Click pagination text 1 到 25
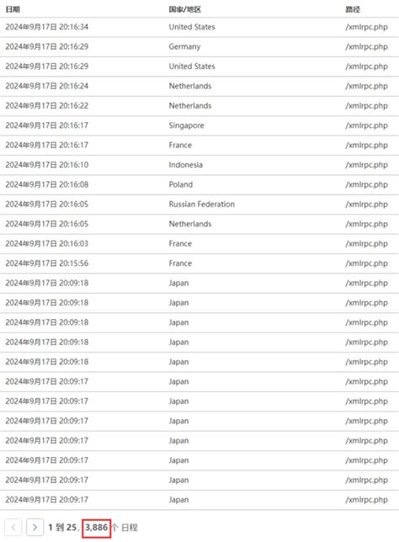Image resolution: width=399 pixels, height=542 pixels. click(x=62, y=528)
